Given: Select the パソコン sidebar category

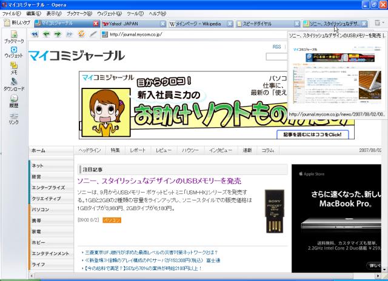Looking at the screenshot, I should click(x=51, y=210).
